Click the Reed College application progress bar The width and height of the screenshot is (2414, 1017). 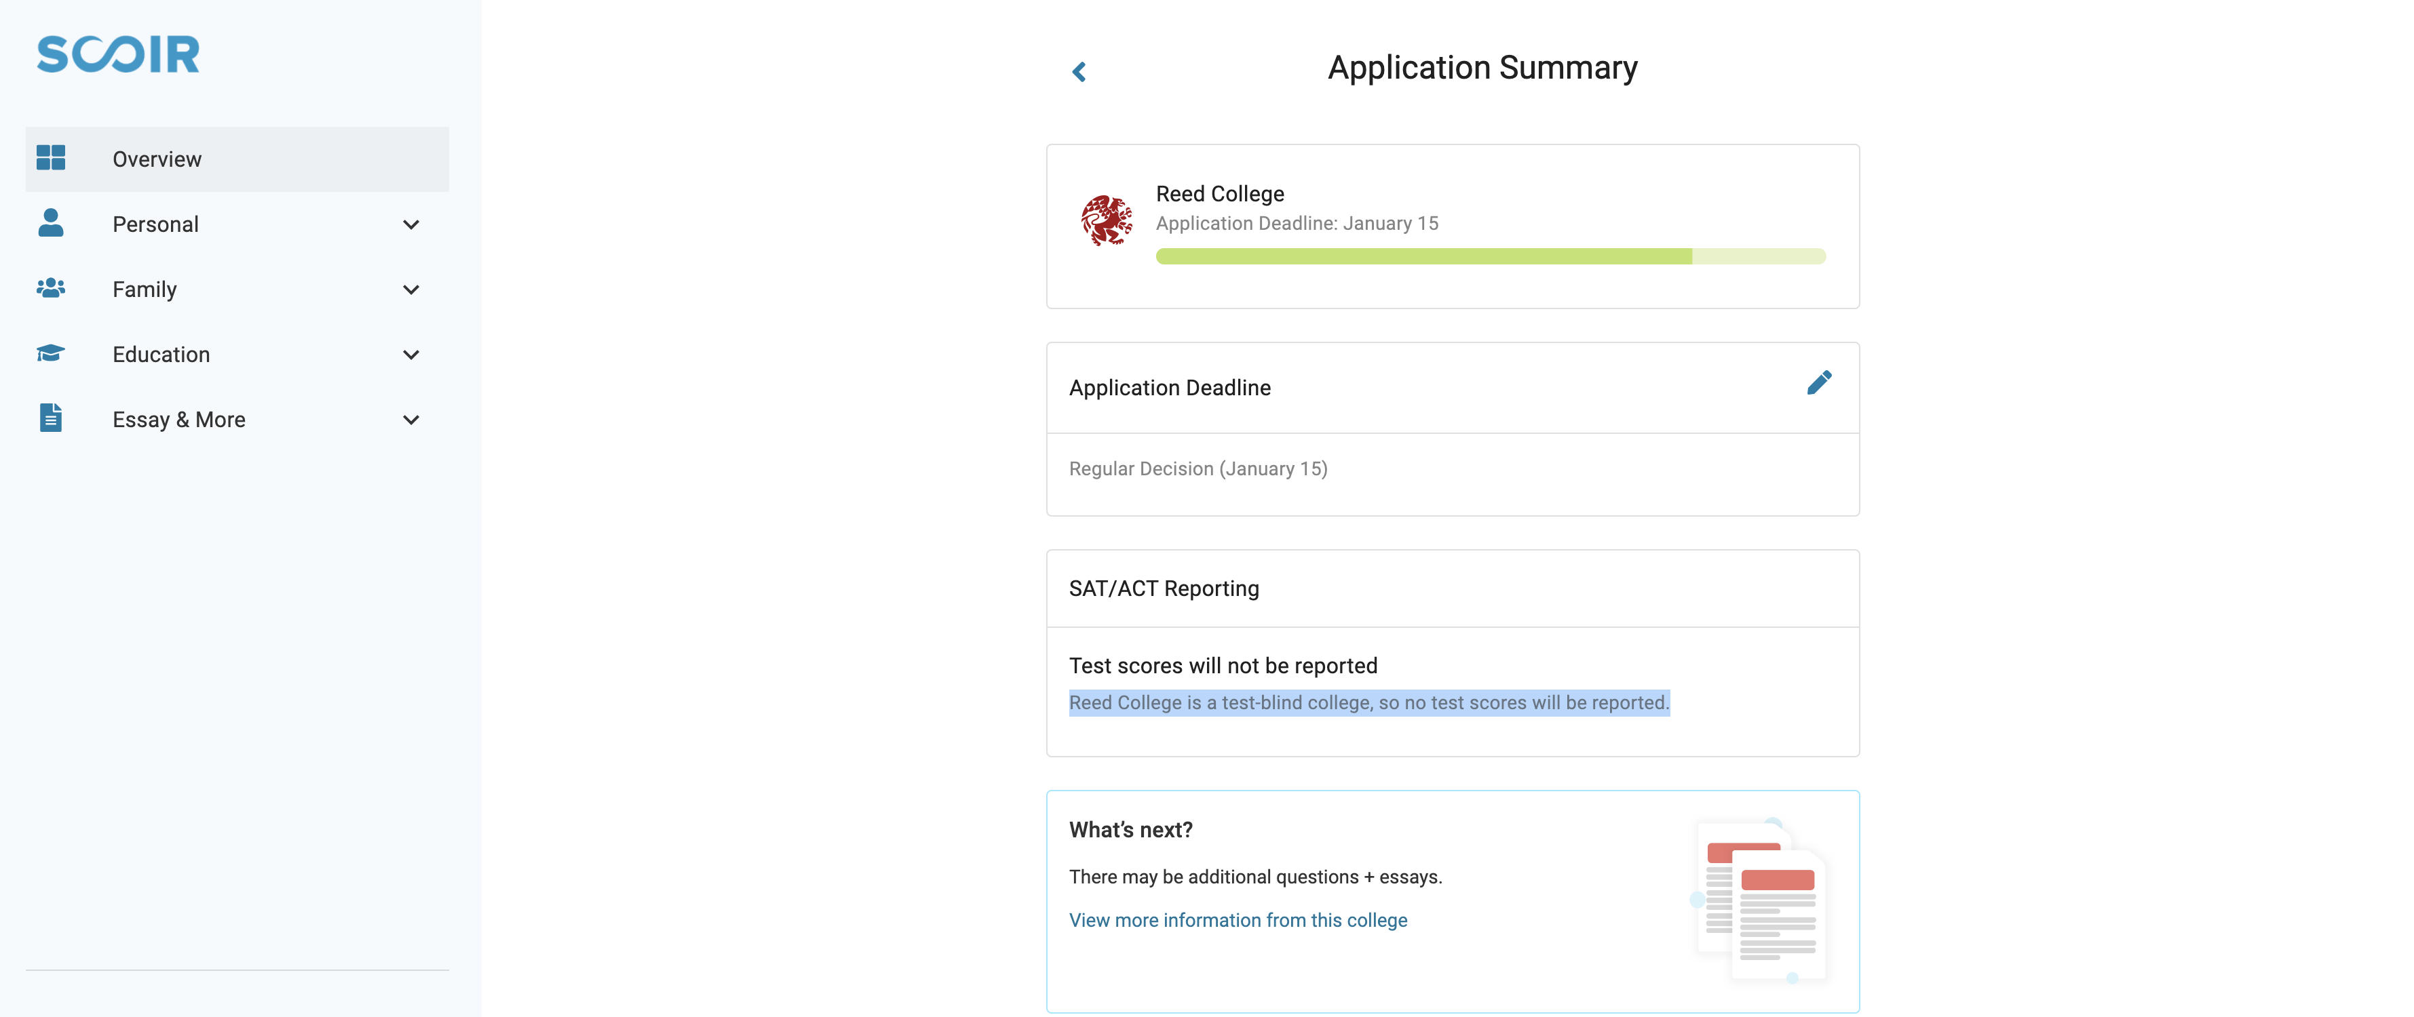(x=1490, y=256)
